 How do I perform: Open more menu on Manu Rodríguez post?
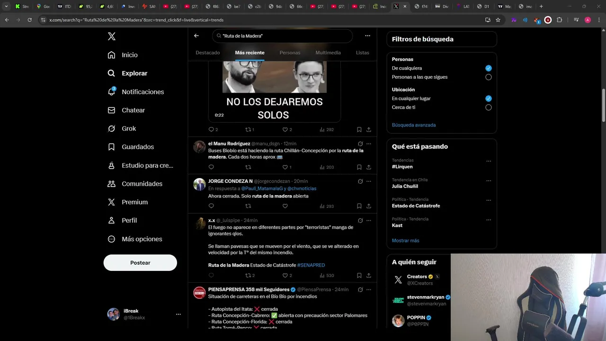click(369, 144)
